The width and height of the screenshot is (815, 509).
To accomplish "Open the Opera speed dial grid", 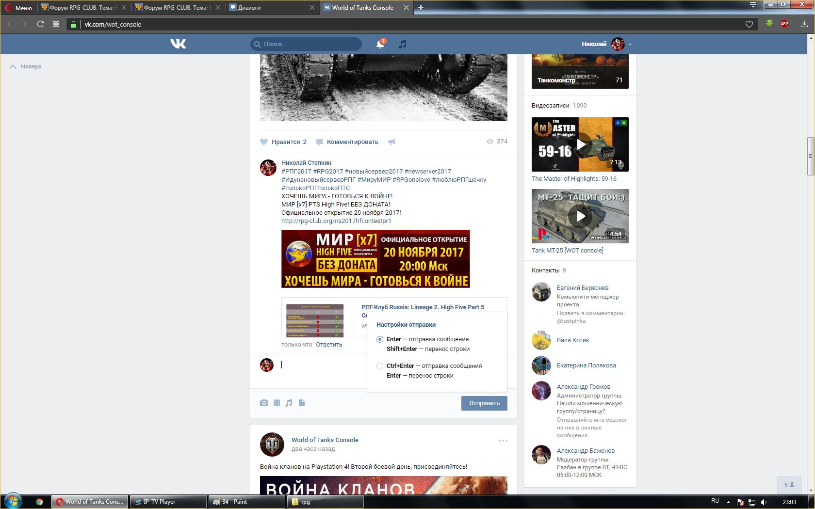I will coord(56,24).
